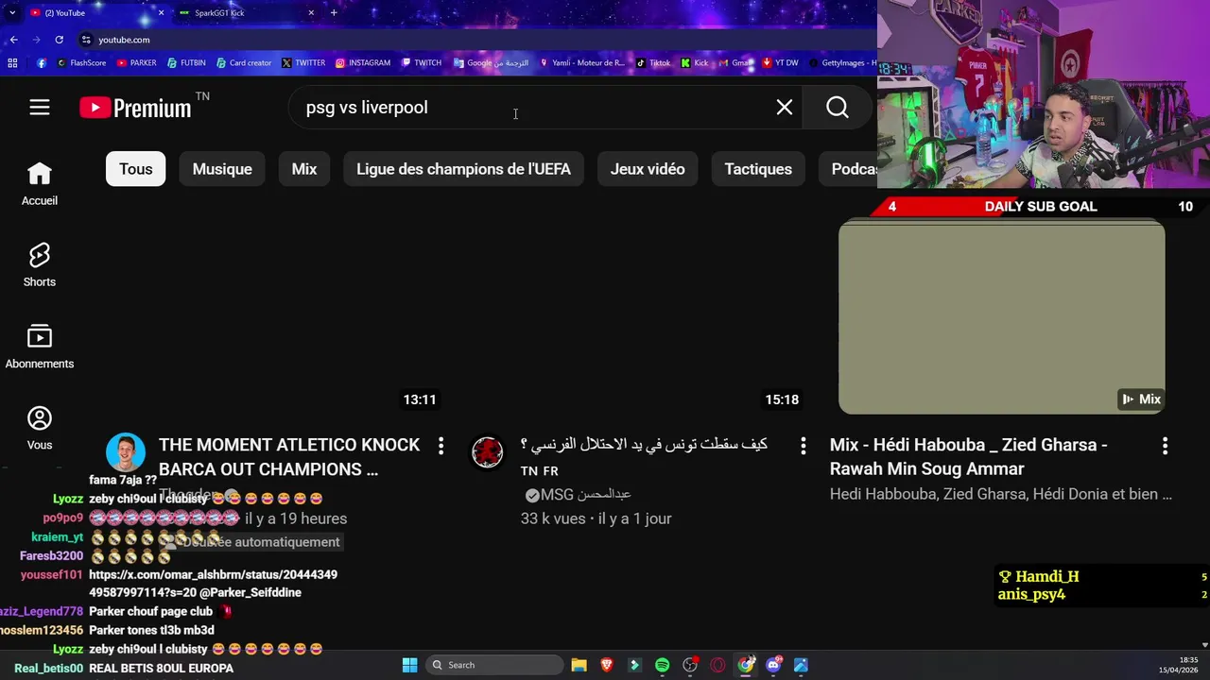Open options for the Arabic Tunisia video
Viewport: 1210px width, 680px height.
[803, 446]
